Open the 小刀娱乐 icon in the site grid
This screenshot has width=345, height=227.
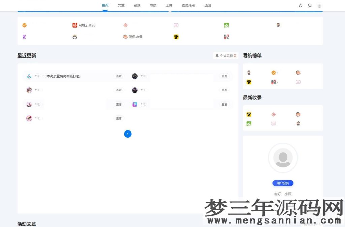click(226, 37)
